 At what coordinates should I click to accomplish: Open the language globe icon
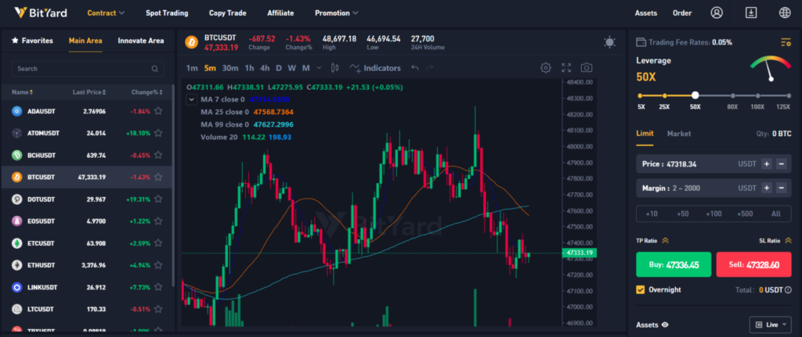point(785,13)
